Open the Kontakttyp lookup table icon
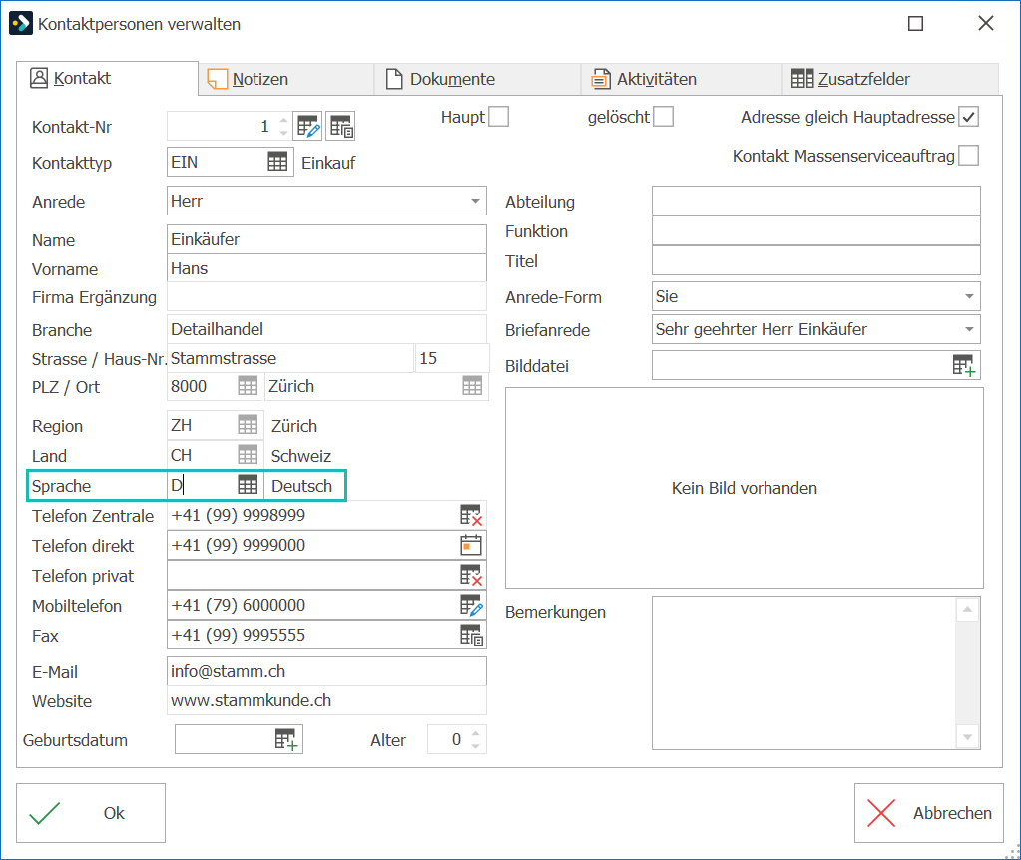Viewport: 1021px width, 860px height. (x=277, y=162)
